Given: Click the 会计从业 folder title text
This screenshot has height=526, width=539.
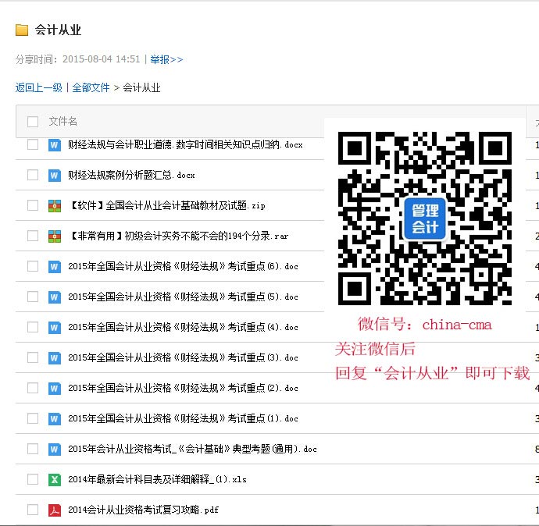Looking at the screenshot, I should pyautogui.click(x=58, y=30).
